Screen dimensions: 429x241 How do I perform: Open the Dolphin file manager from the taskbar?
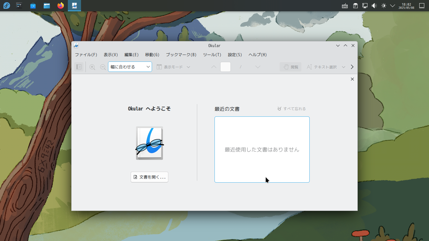[47, 6]
